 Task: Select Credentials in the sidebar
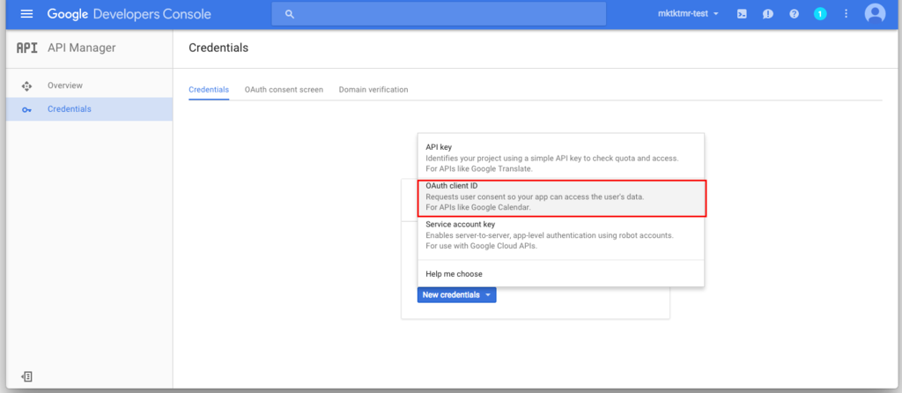click(x=89, y=108)
